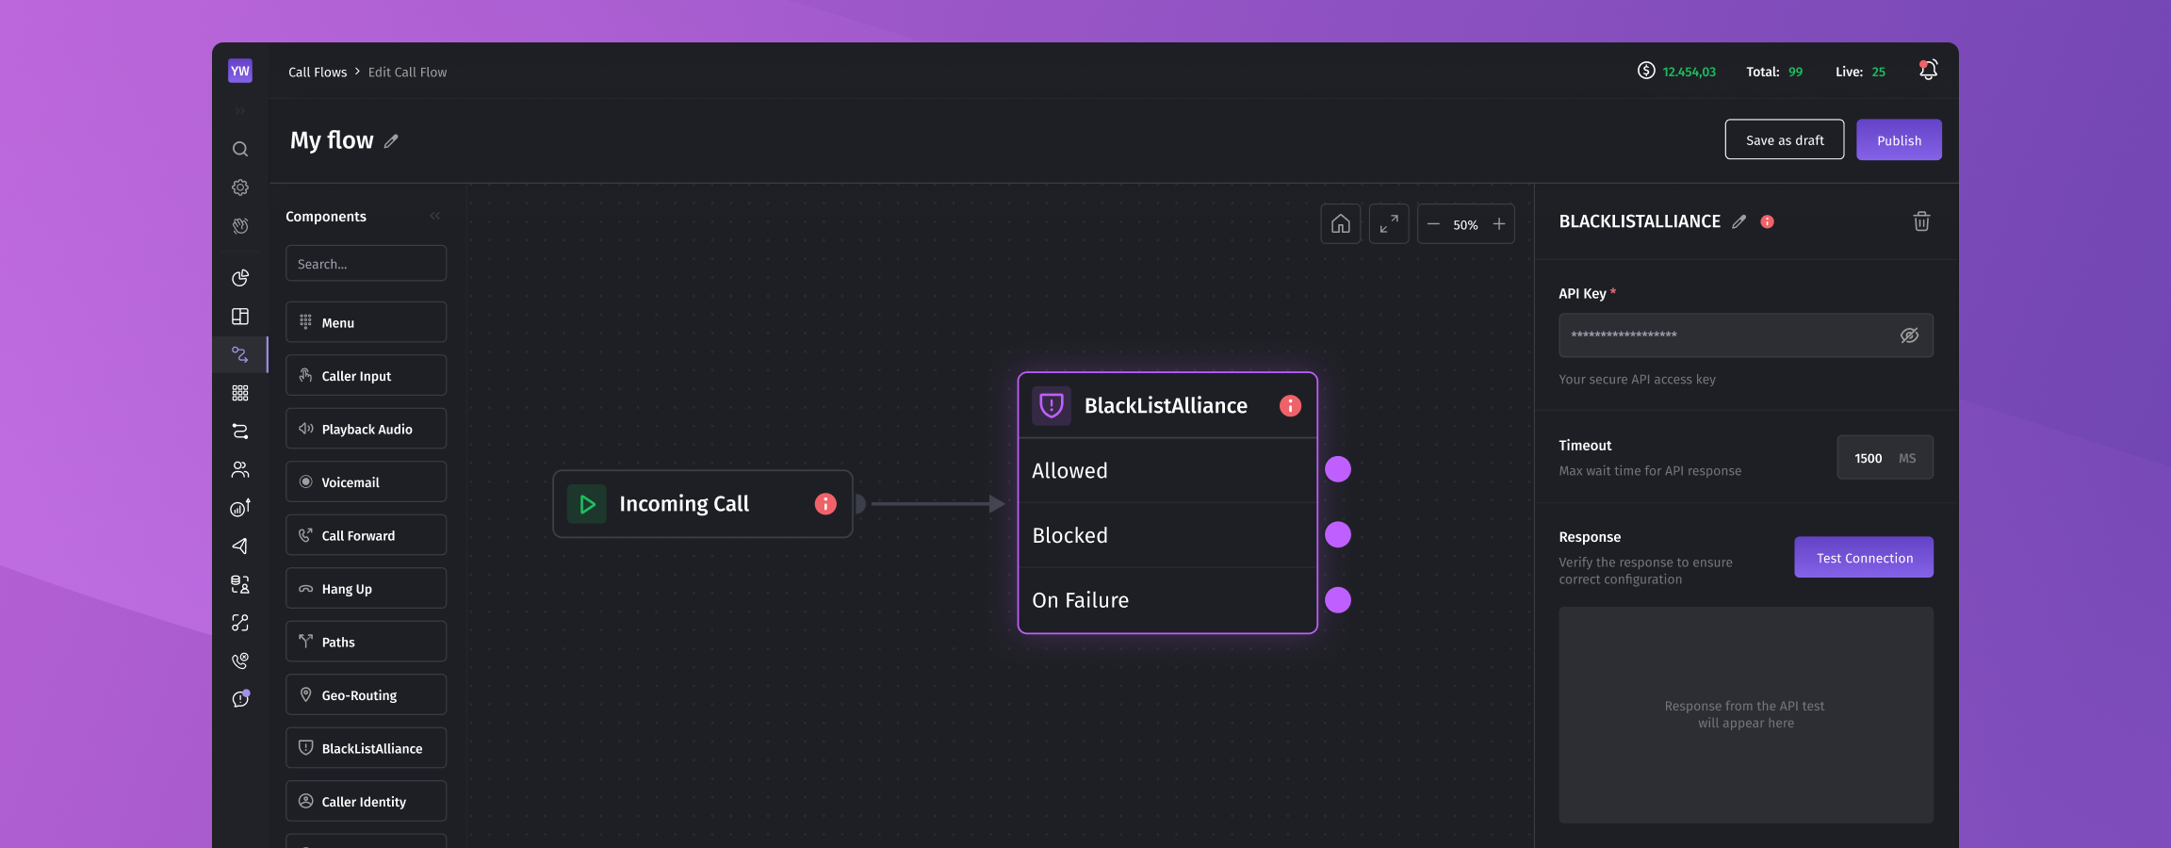The image size is (2171, 848).
Task: Open the alert chat bubble icon
Action: [x=240, y=699]
